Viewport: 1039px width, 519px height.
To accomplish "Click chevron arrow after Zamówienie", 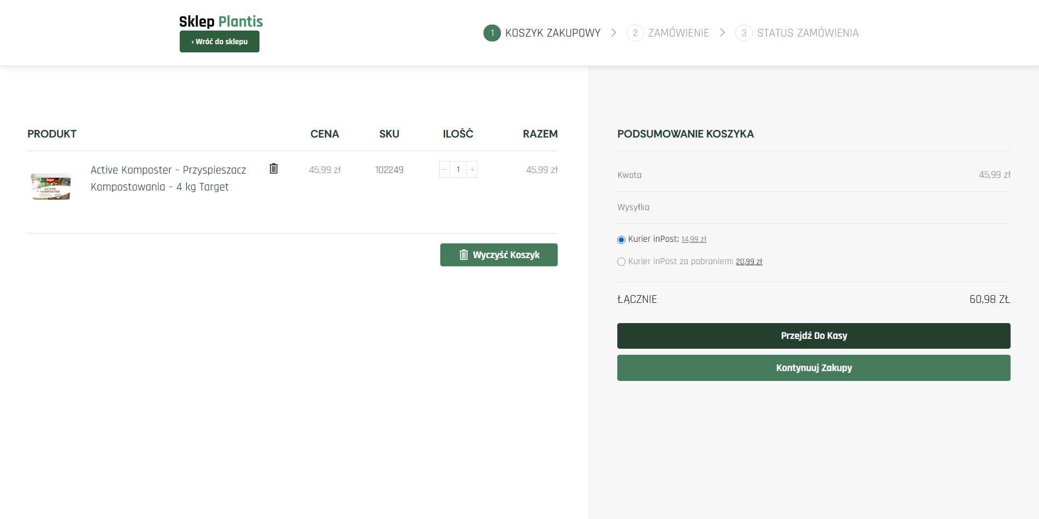I will pyautogui.click(x=722, y=33).
